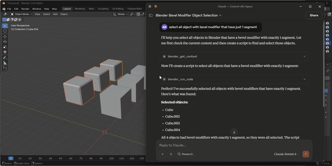Select the Scale tool
The width and height of the screenshot is (332, 166).
click(x=5, y=47)
